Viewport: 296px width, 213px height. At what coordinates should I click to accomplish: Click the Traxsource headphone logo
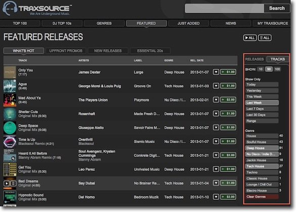pyautogui.click(x=10, y=8)
